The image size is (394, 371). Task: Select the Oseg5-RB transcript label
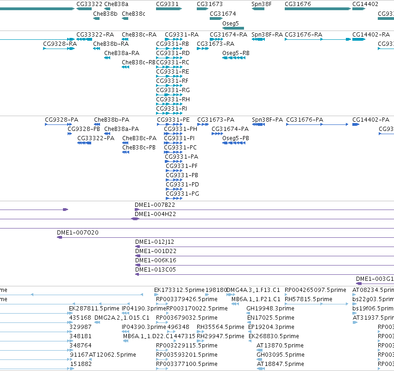point(236,53)
